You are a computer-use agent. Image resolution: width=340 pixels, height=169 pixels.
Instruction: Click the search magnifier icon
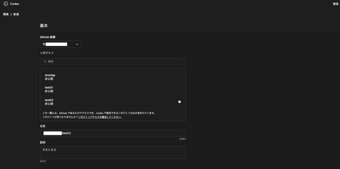coord(45,62)
